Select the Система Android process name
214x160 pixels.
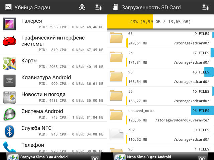(42, 111)
